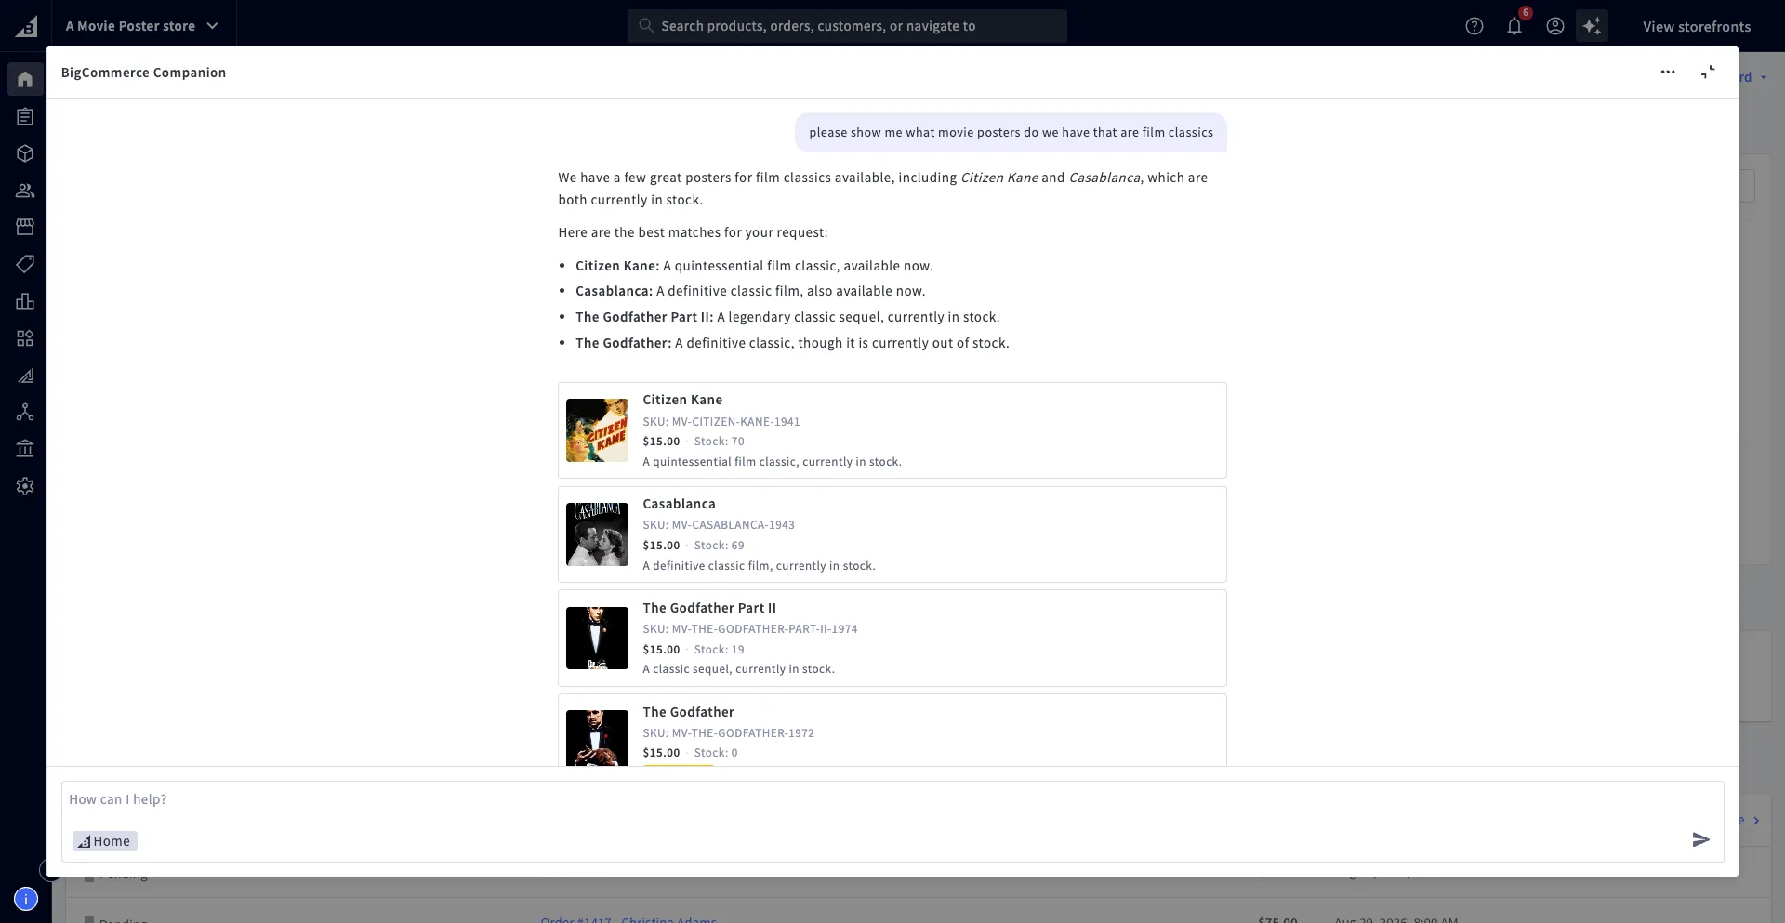The width and height of the screenshot is (1785, 923).
Task: Open the Citizen Kane poster thumbnail
Action: click(x=597, y=430)
